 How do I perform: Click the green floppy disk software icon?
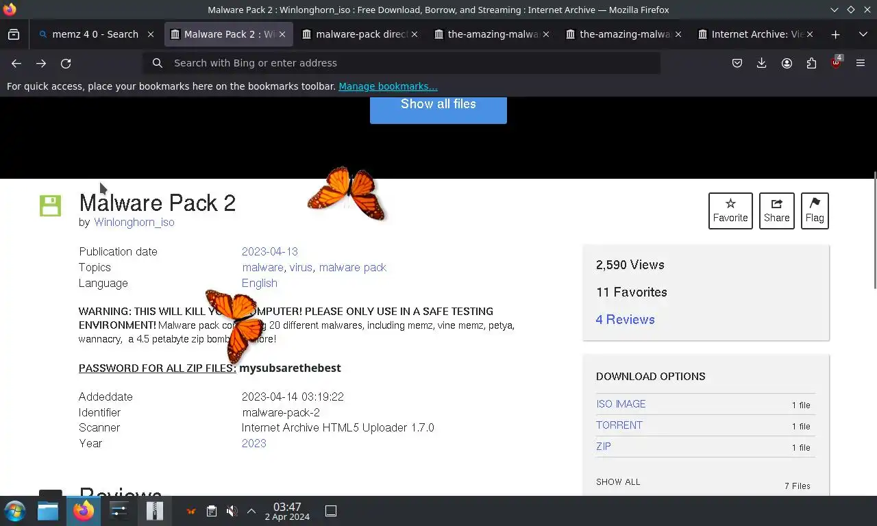[50, 205]
